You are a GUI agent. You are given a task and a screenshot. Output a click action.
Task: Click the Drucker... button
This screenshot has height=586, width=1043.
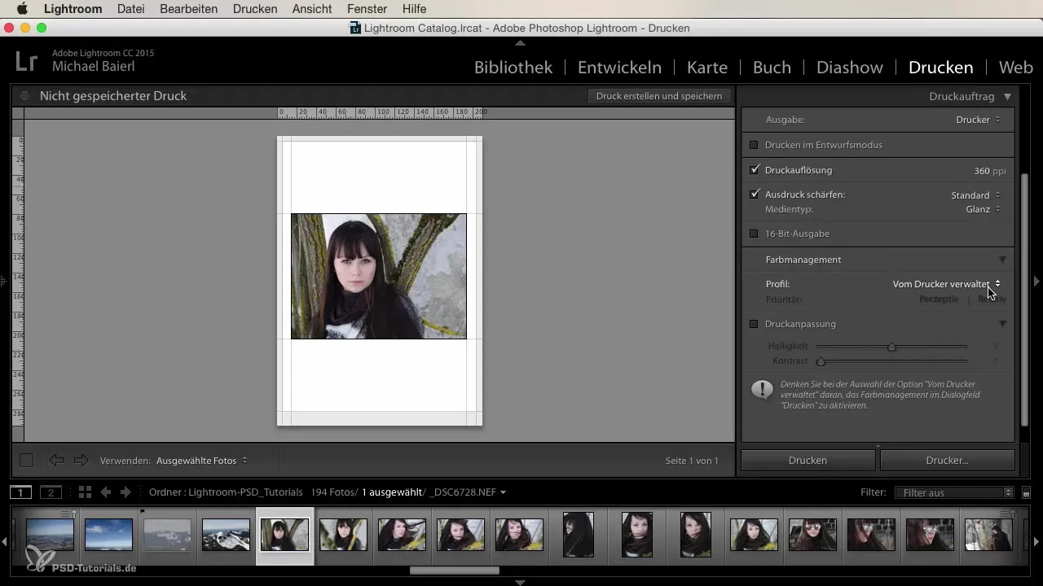tap(948, 461)
